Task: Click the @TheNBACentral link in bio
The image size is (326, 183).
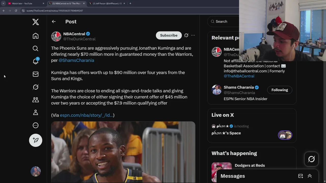Action: 239,76
